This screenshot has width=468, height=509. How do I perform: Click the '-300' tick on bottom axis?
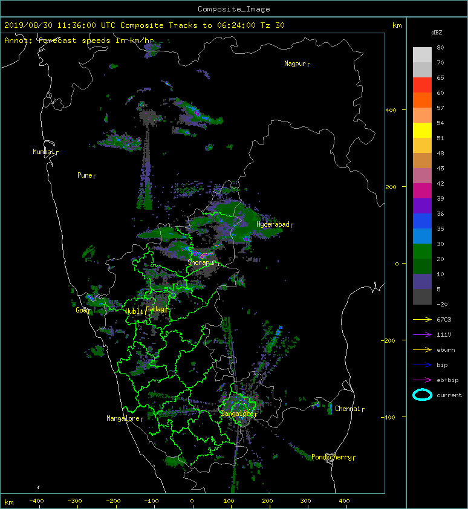[74, 501]
